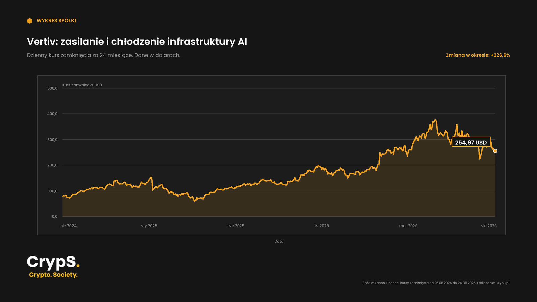The height and width of the screenshot is (302, 537).
Task: Click the 0,0 y-axis value
Action: [55, 216]
